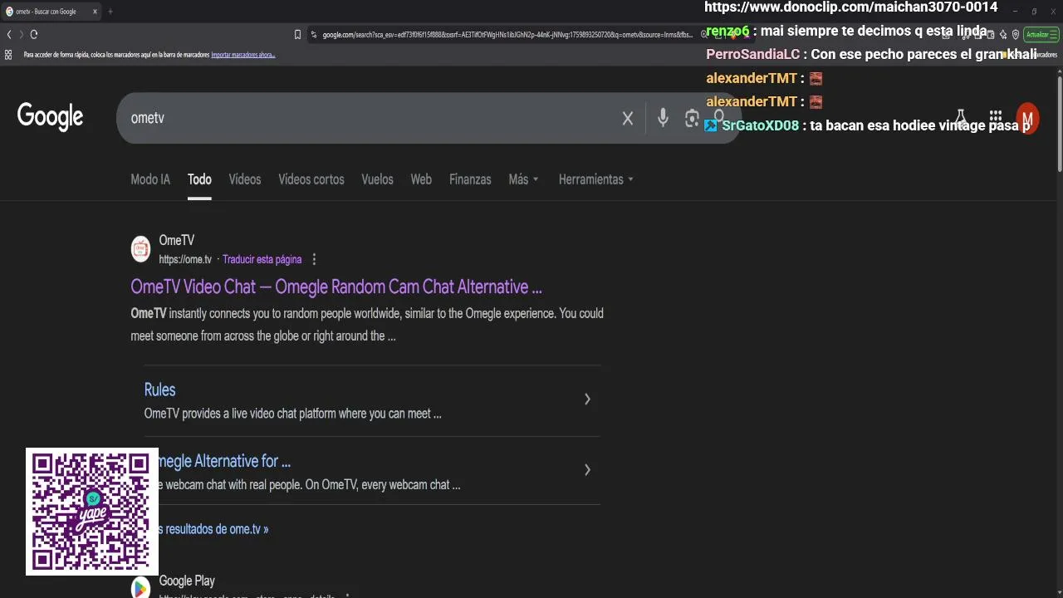This screenshot has width=1063, height=598.
Task: Open the Vídeos cortos tab
Action: pyautogui.click(x=311, y=179)
